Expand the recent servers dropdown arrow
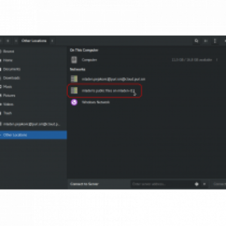This screenshot has height=226, width=226. point(205,184)
